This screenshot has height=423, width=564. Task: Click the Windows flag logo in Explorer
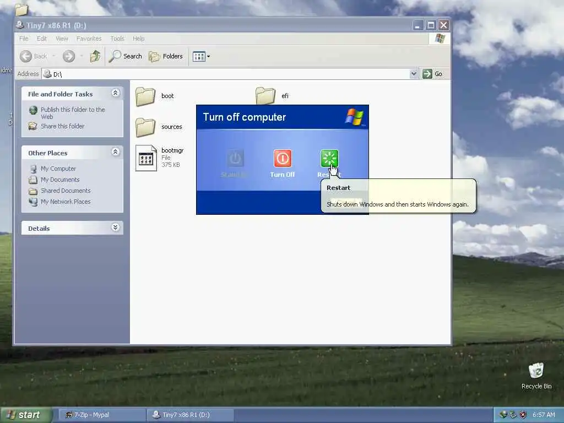(440, 39)
